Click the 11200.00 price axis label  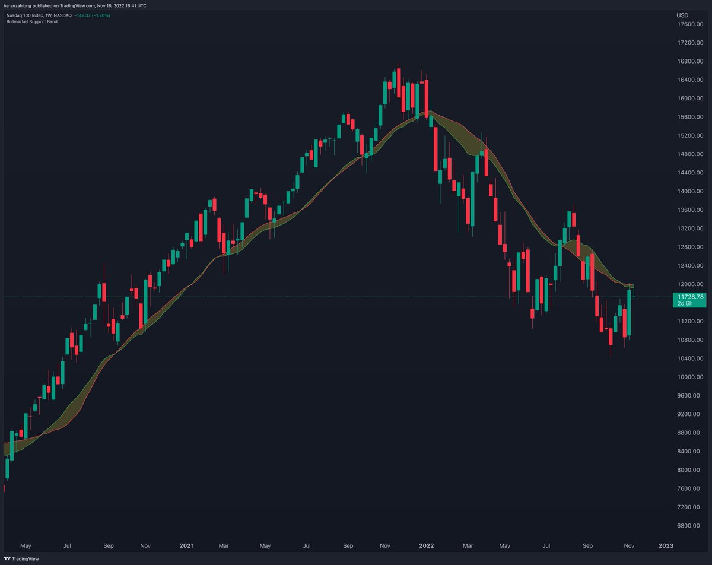coord(691,322)
